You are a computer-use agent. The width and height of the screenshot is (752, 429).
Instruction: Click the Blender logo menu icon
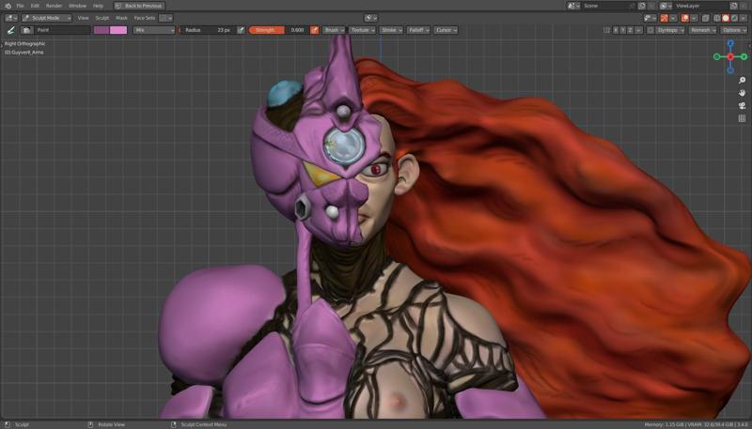[8, 6]
